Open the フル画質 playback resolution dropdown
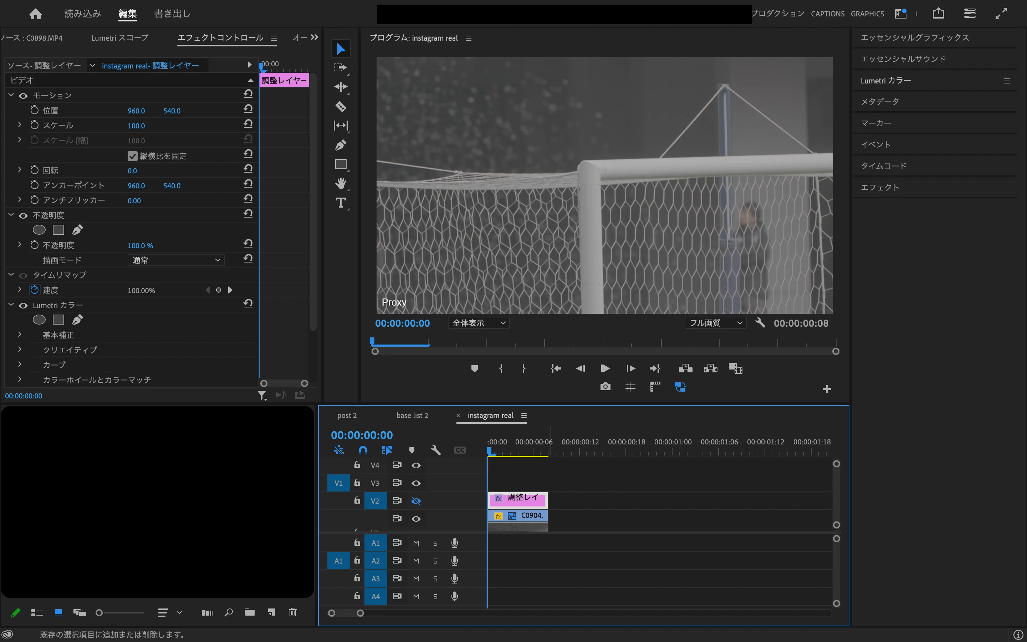This screenshot has width=1027, height=642. [x=715, y=323]
